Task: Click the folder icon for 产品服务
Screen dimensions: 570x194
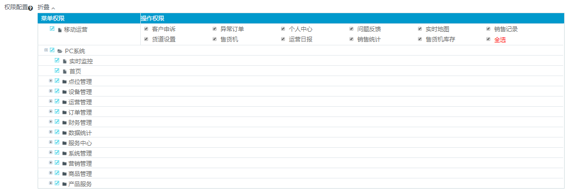Action: tap(65, 184)
